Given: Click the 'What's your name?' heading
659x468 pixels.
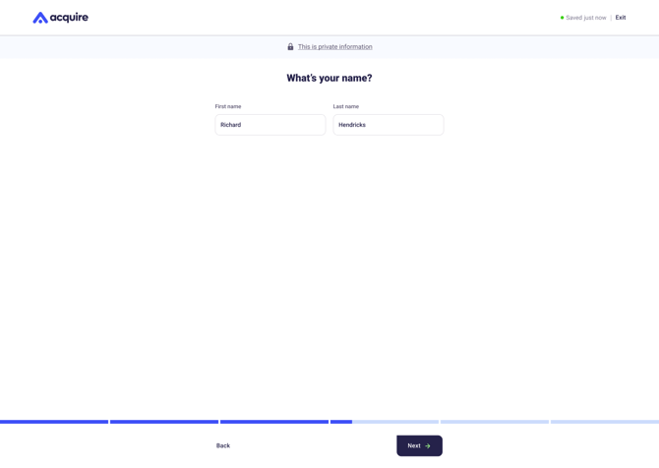Looking at the screenshot, I should pyautogui.click(x=329, y=78).
